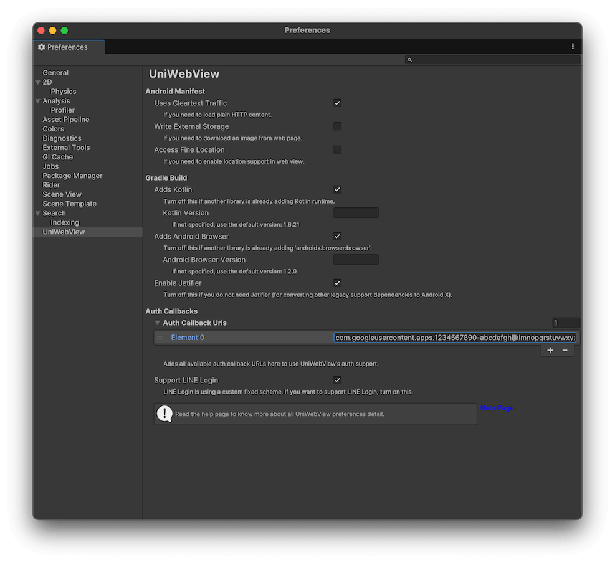Select Package Manager in the sidebar
Screen dimensions: 615x563
click(72, 176)
